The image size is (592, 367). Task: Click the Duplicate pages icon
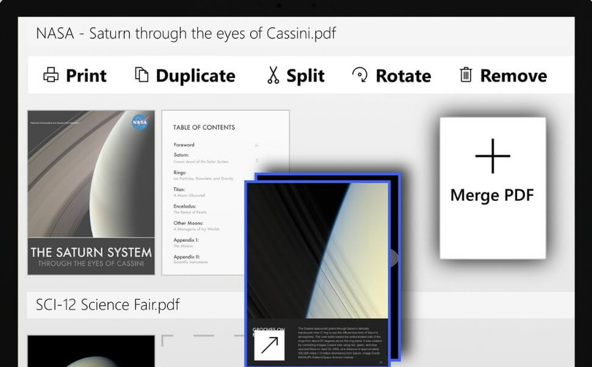coord(141,75)
